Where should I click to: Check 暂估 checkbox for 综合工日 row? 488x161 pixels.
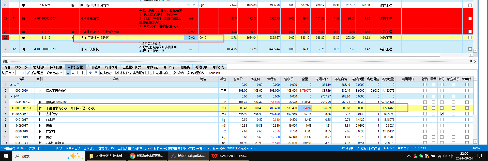click(x=425, y=91)
